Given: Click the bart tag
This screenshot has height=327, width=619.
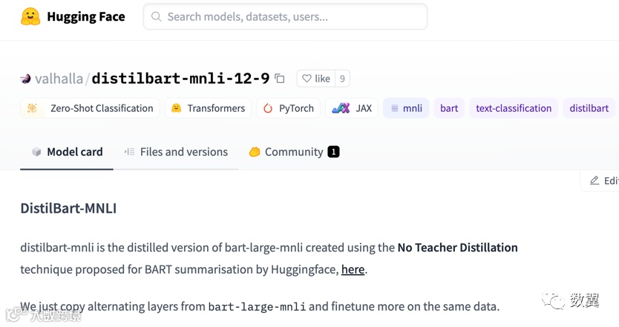Looking at the screenshot, I should tap(449, 108).
